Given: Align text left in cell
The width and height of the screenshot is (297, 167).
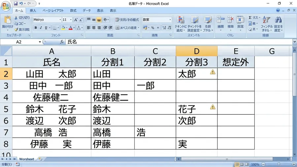Looking at the screenshot, I should pyautogui.click(x=88, y=28).
